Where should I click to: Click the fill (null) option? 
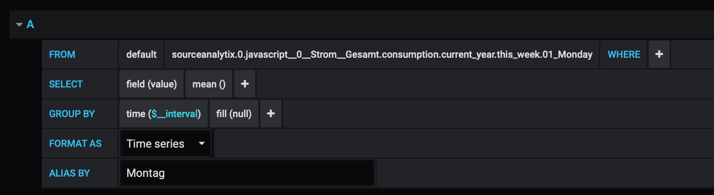[x=234, y=114]
